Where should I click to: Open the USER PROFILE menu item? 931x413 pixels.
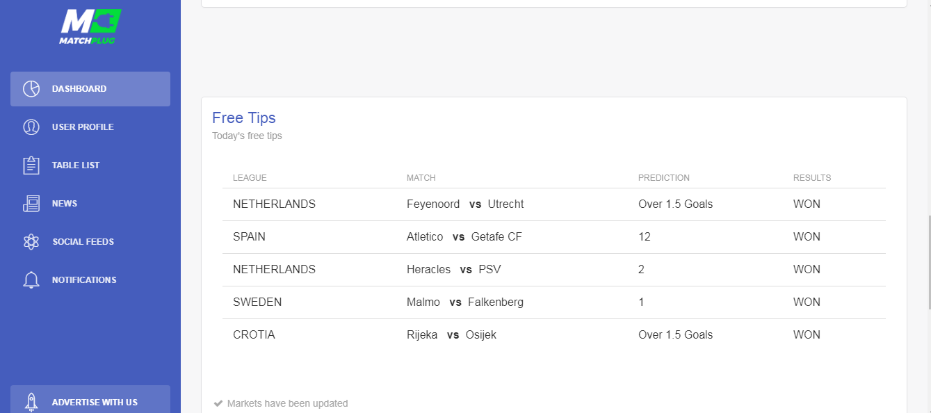point(90,127)
